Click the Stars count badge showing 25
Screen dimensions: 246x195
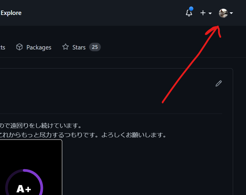pos(95,47)
